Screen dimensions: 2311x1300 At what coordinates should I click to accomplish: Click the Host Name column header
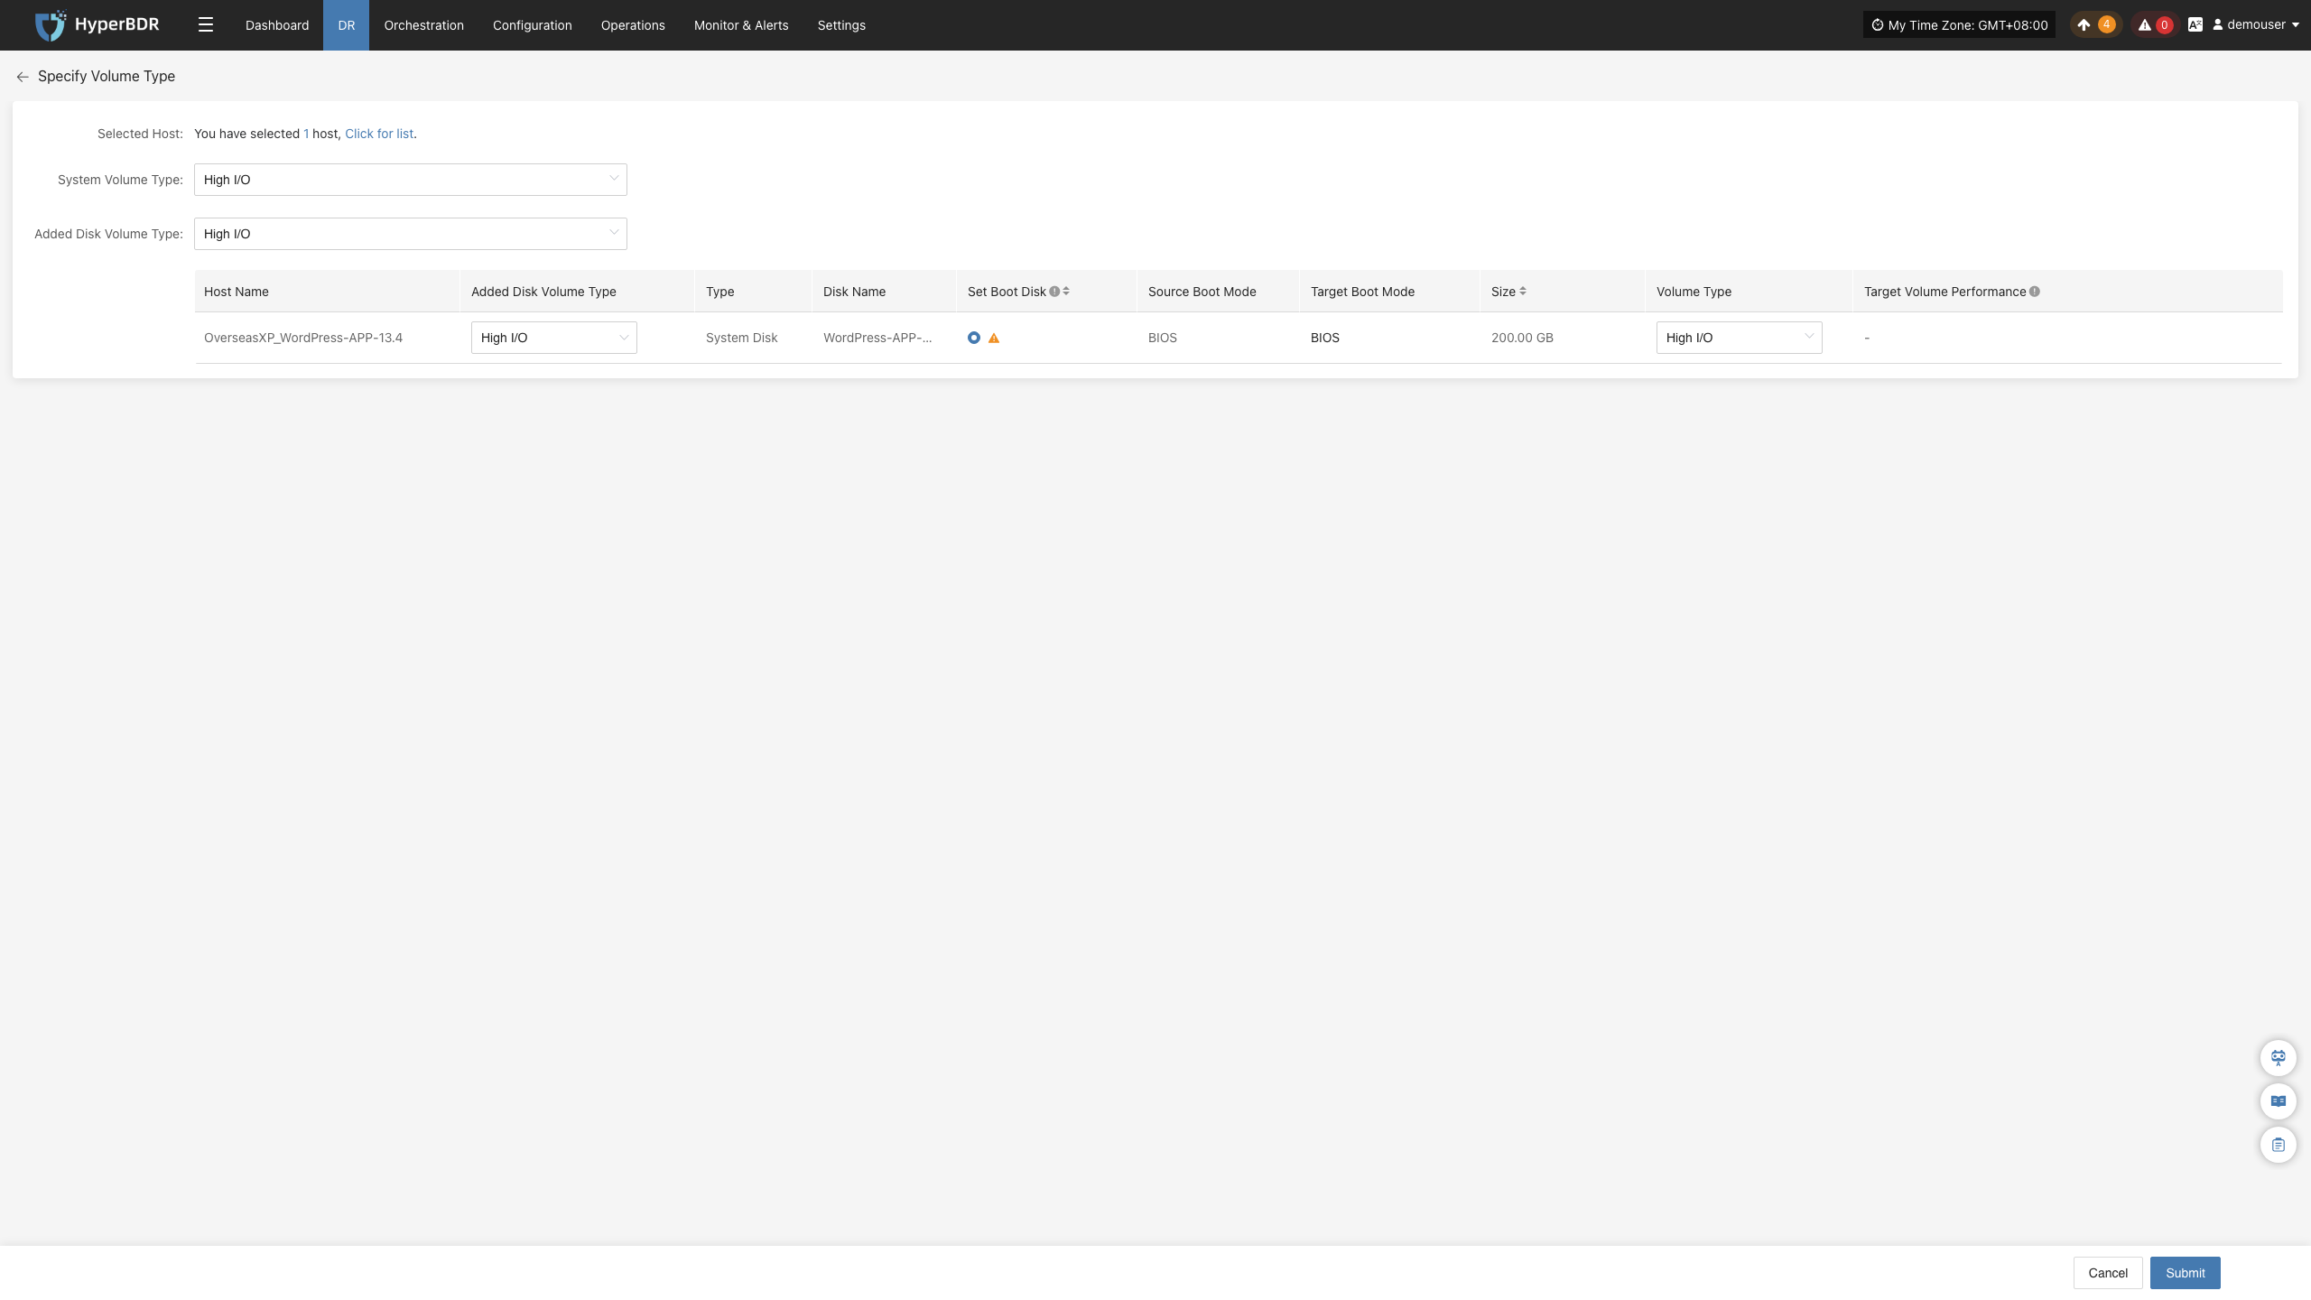click(x=237, y=292)
